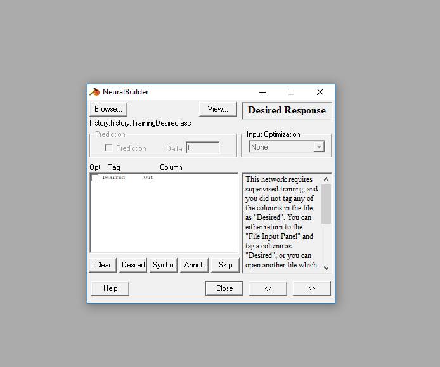Close the NeuralBuilder window with X
The image size is (440, 367).
point(320,92)
